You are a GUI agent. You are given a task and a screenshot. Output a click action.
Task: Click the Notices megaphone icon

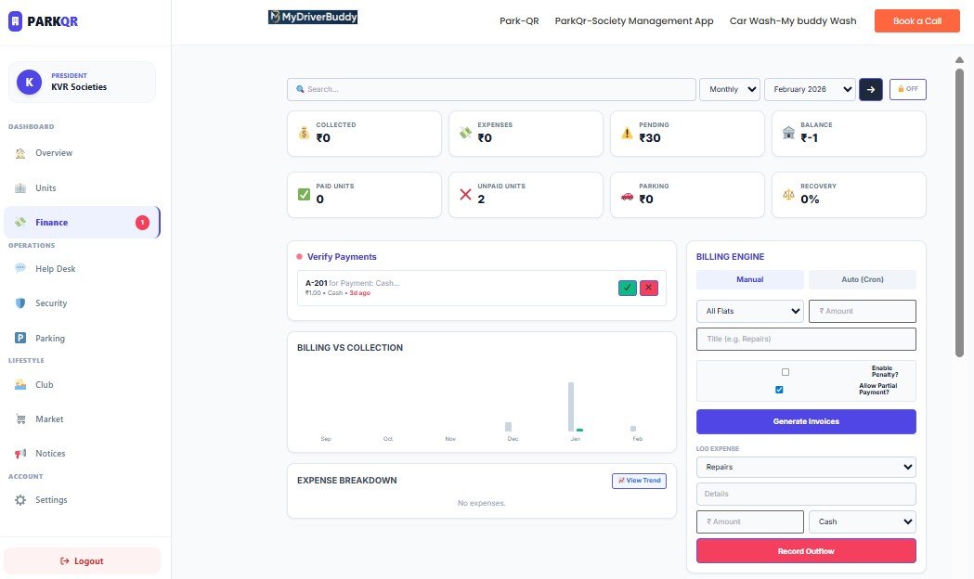click(20, 454)
